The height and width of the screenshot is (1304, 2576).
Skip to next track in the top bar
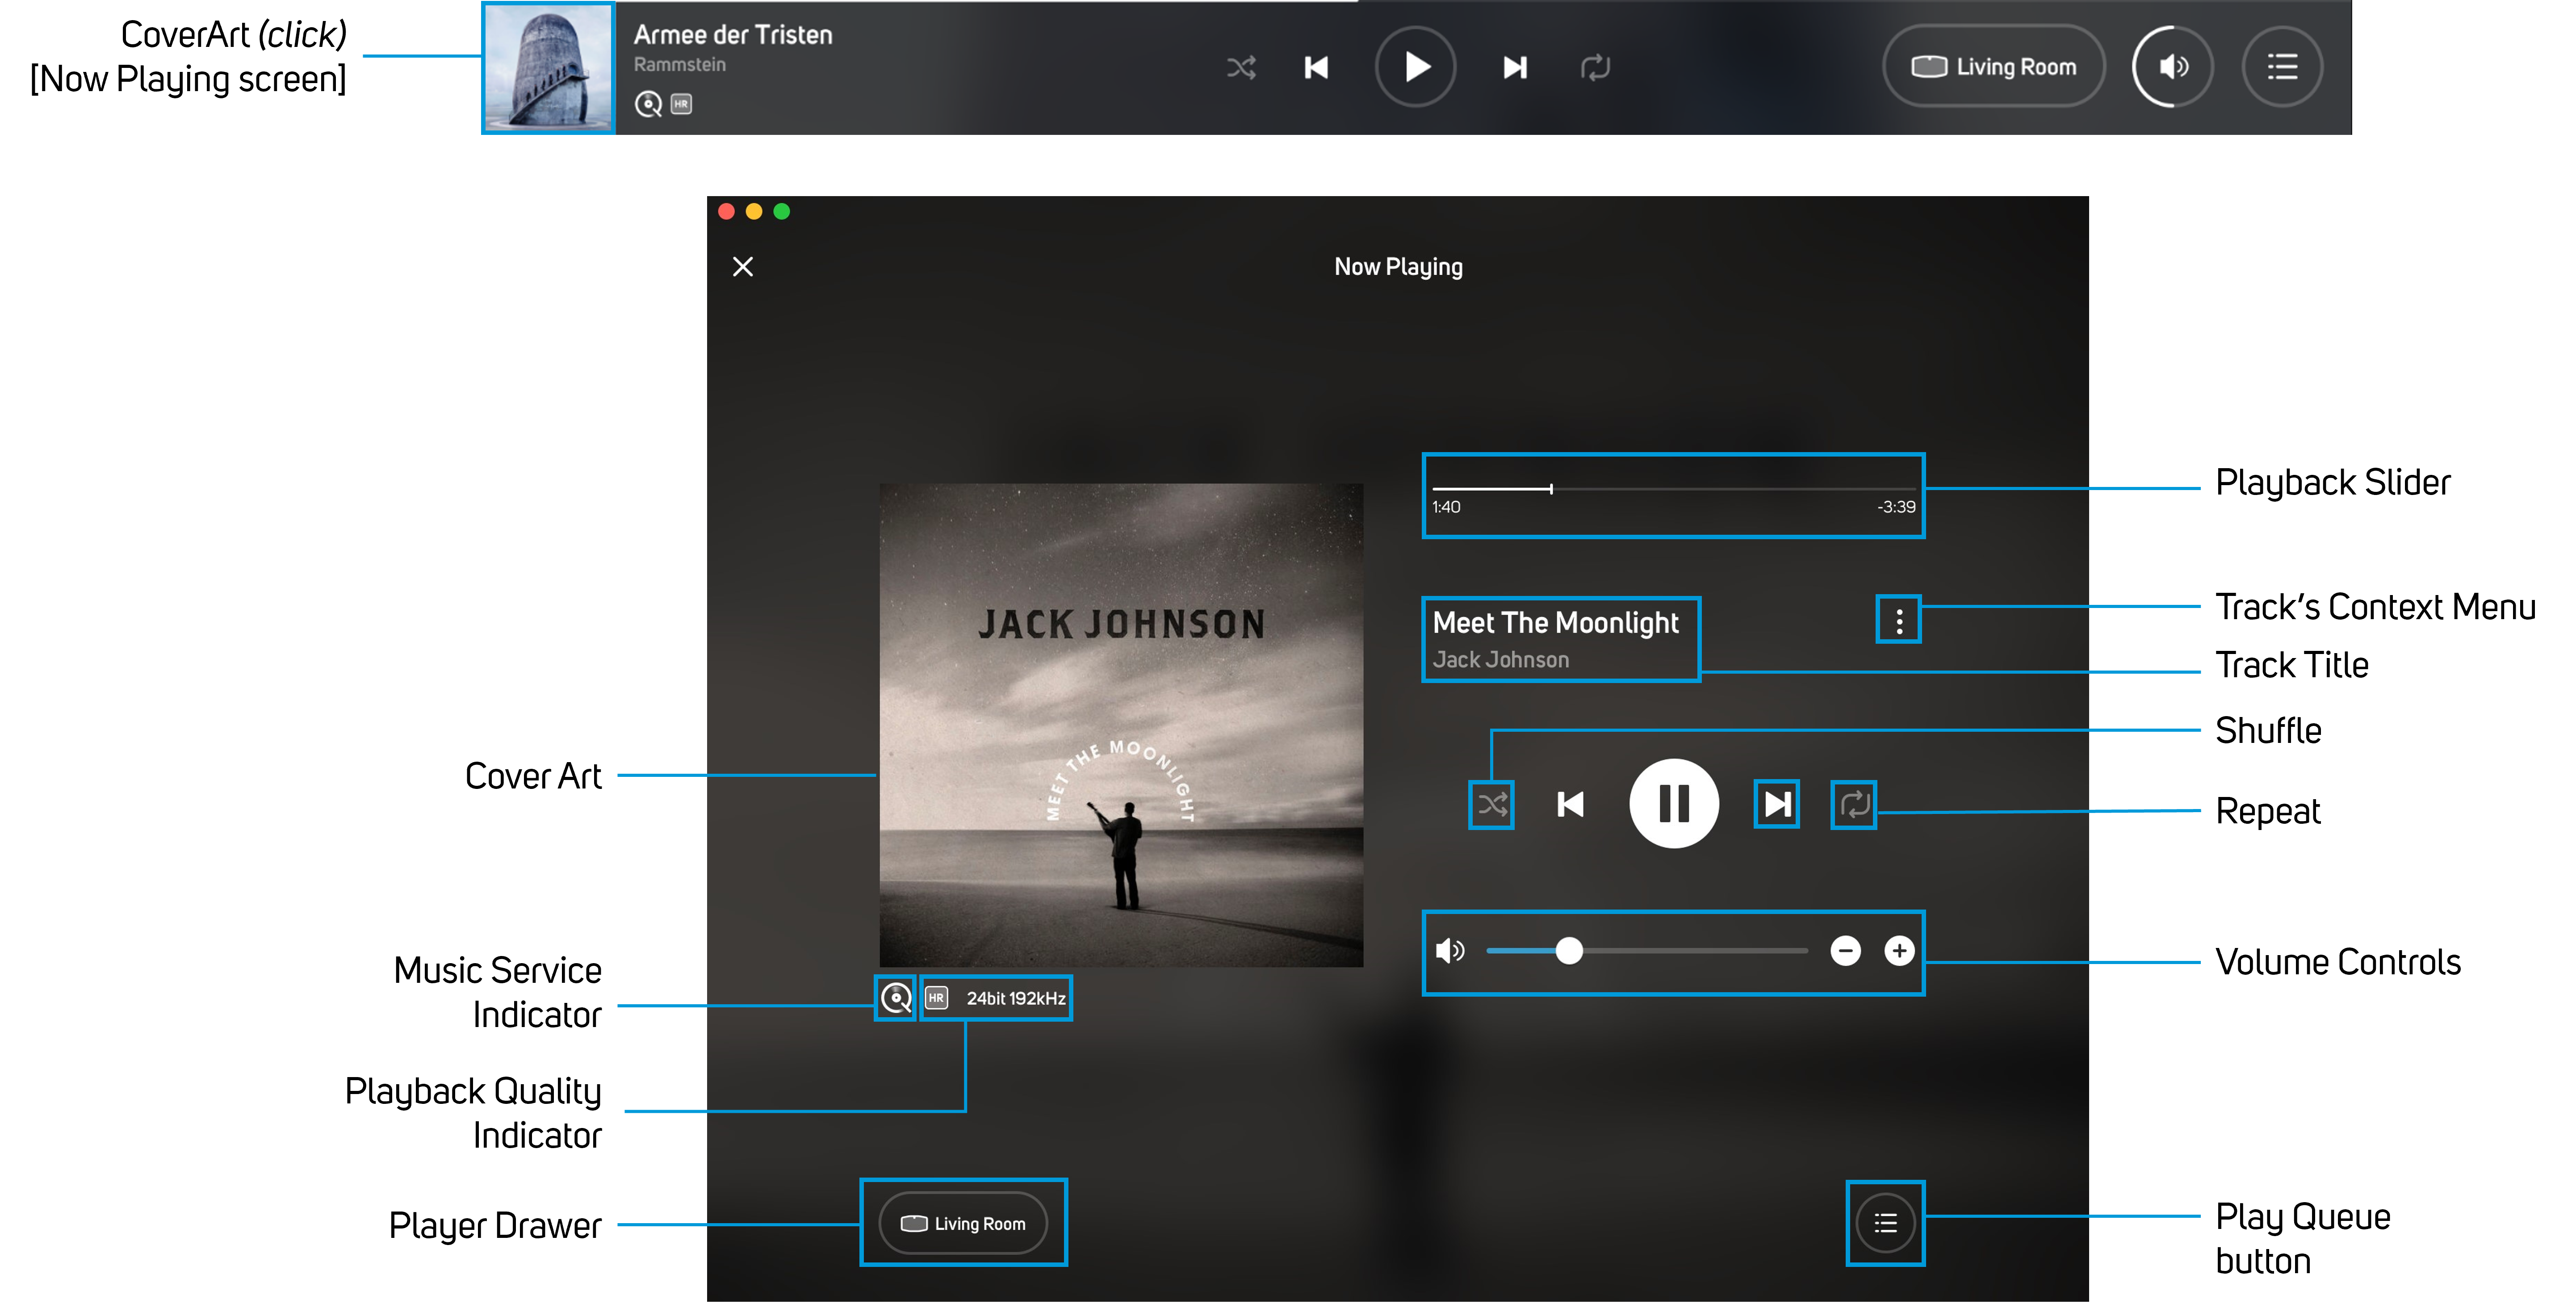[1515, 67]
